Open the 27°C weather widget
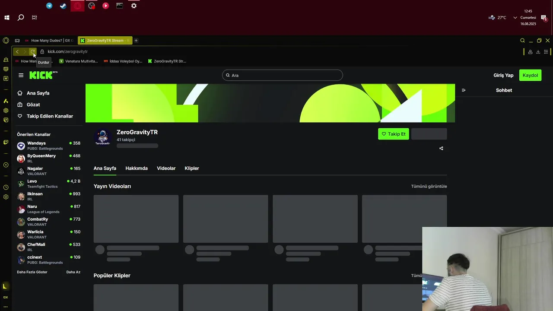553x311 pixels. click(497, 18)
